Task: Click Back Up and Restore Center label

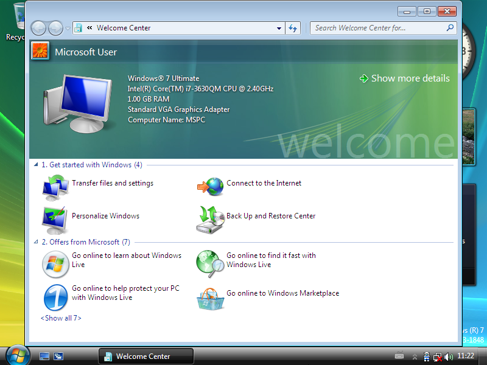Action: (271, 216)
